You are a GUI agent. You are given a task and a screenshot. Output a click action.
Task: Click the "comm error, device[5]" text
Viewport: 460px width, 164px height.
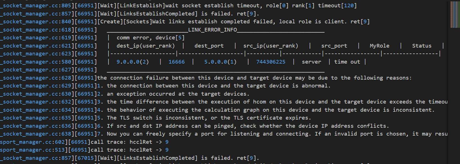151,38
